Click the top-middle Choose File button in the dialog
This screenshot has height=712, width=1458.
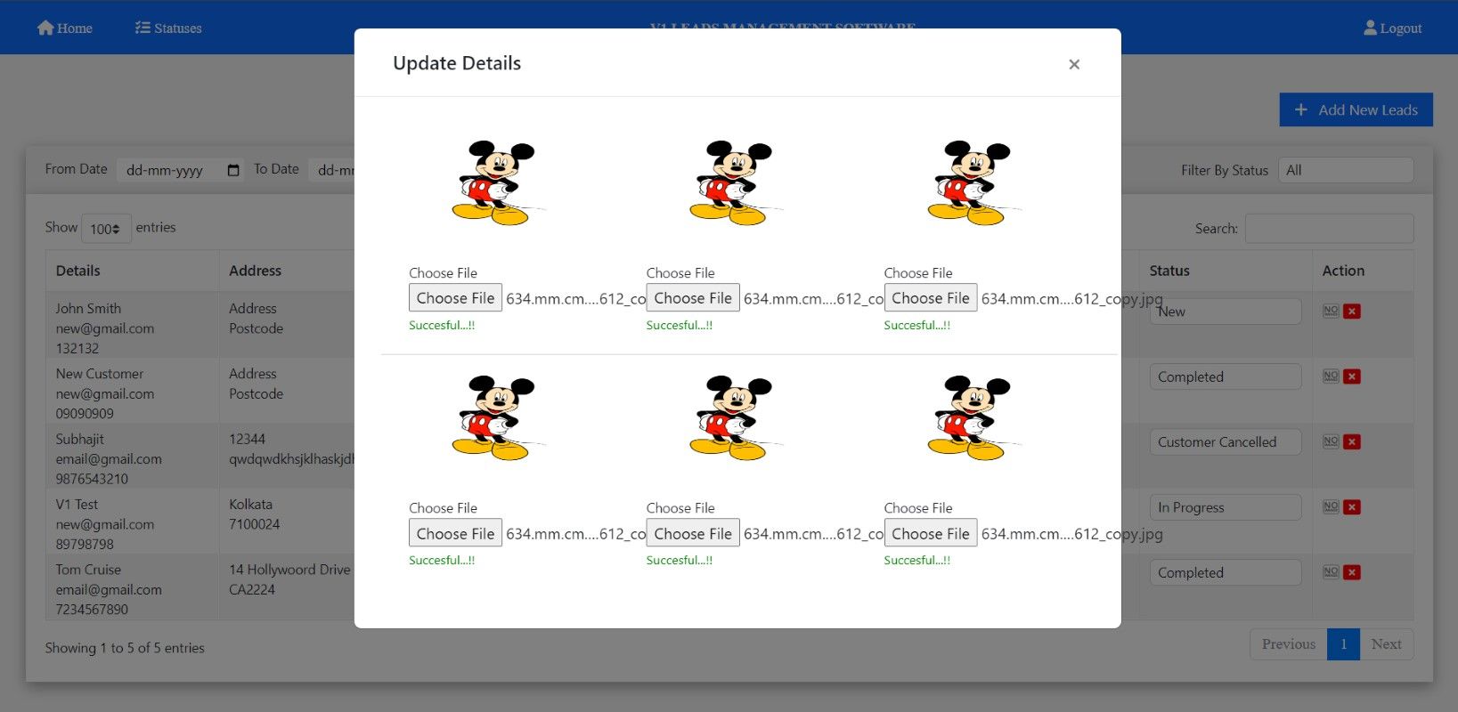(x=693, y=298)
